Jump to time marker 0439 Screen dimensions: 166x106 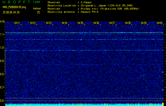pyautogui.click(x=144, y=23)
